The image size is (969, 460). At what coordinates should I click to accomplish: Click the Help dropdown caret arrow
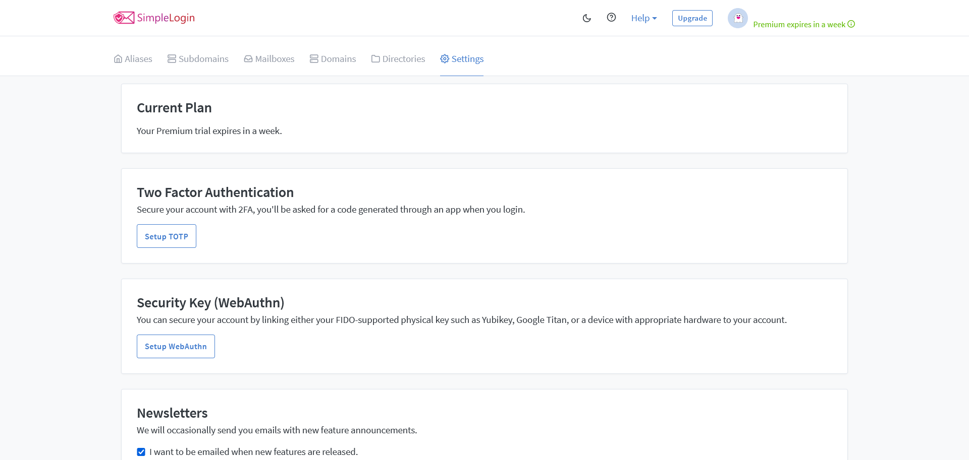(655, 19)
